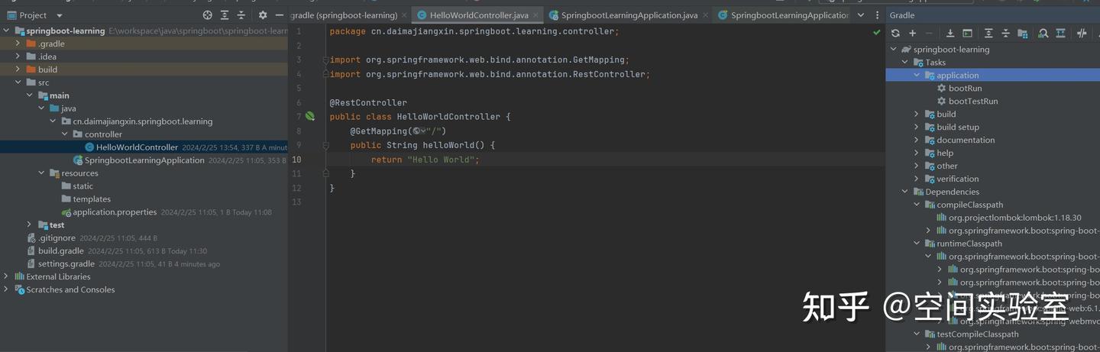Switch to HelloWorldController.java tab

coord(479,15)
